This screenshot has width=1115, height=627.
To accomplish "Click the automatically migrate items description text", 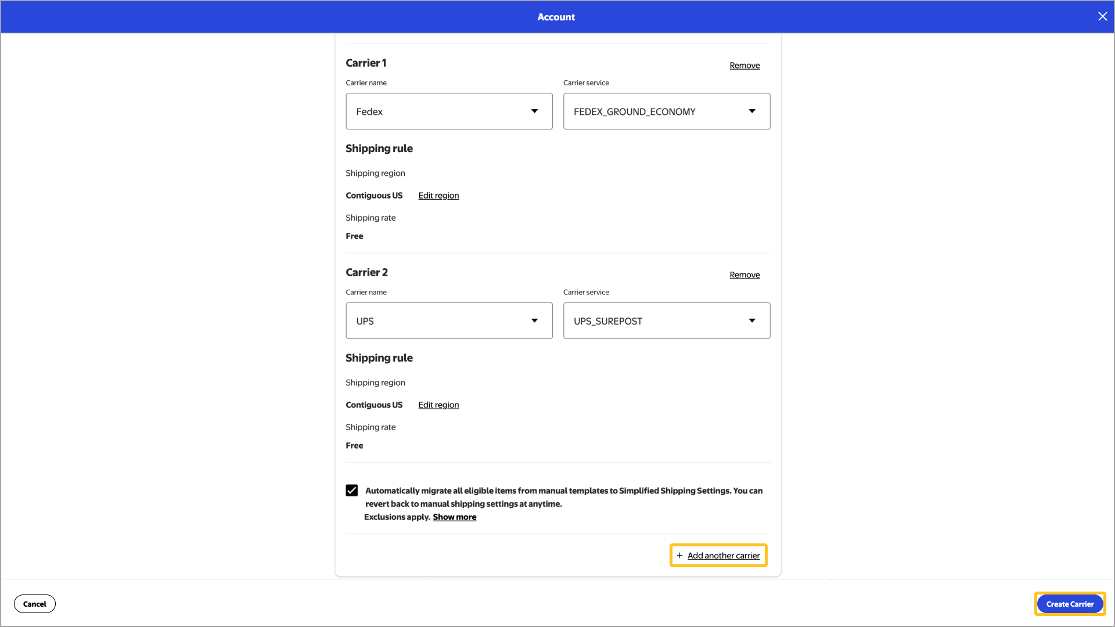I will pos(563,498).
